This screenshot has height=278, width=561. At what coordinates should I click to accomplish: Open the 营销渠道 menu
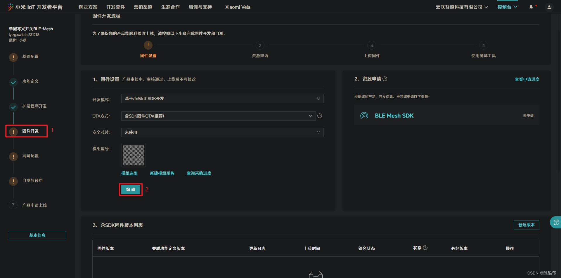coord(143,7)
